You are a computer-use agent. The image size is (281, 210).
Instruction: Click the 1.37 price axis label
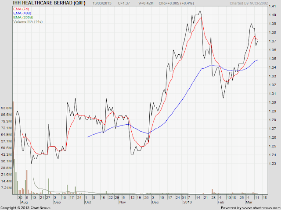coord(272,41)
